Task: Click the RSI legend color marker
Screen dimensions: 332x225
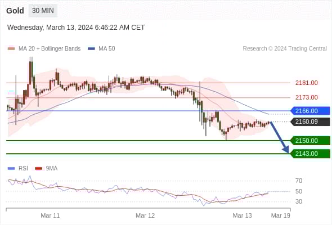Action: (11, 169)
